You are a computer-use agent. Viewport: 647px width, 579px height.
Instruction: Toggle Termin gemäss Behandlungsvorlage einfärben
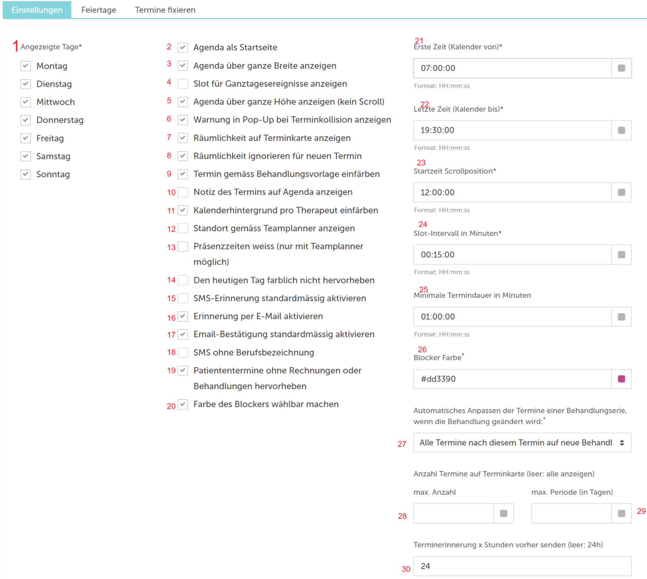(x=183, y=174)
